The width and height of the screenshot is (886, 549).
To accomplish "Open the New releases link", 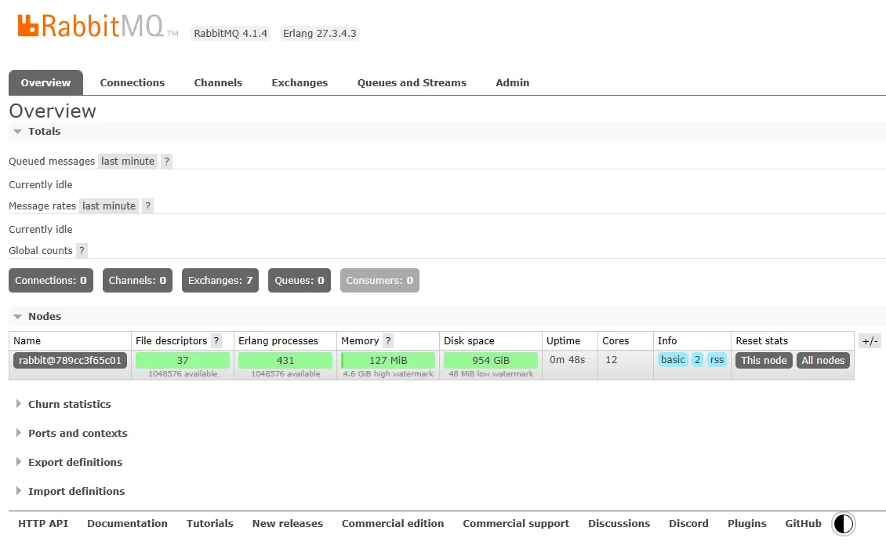I will pyautogui.click(x=288, y=524).
